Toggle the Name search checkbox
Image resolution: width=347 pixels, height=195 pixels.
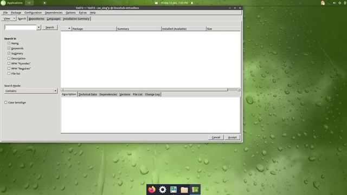click(x=9, y=43)
